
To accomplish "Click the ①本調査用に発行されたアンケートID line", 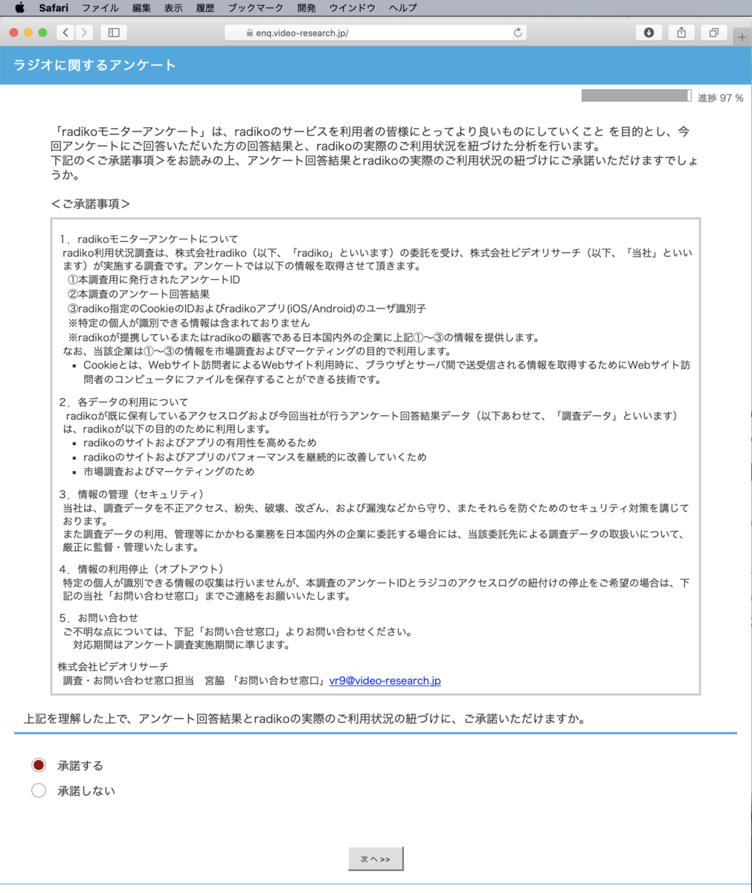I will 154,280.
